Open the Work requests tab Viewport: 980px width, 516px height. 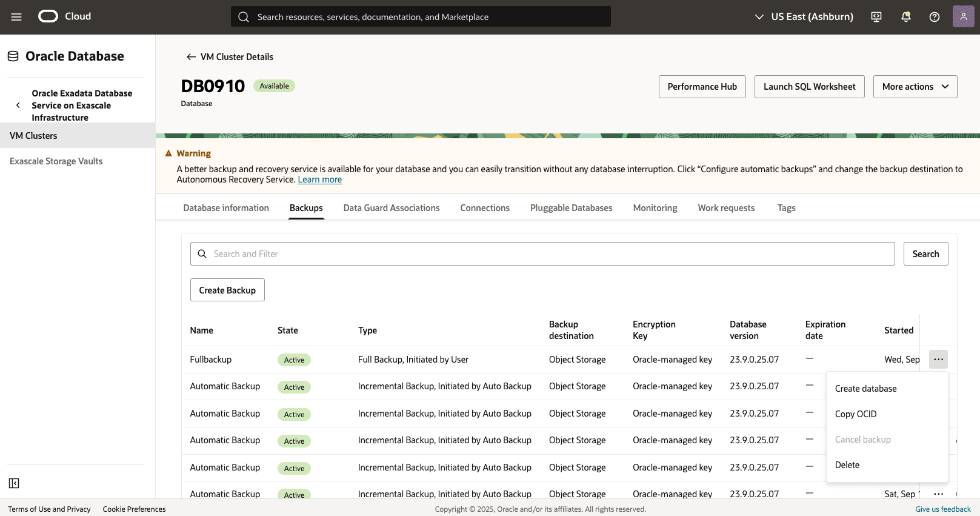(726, 208)
